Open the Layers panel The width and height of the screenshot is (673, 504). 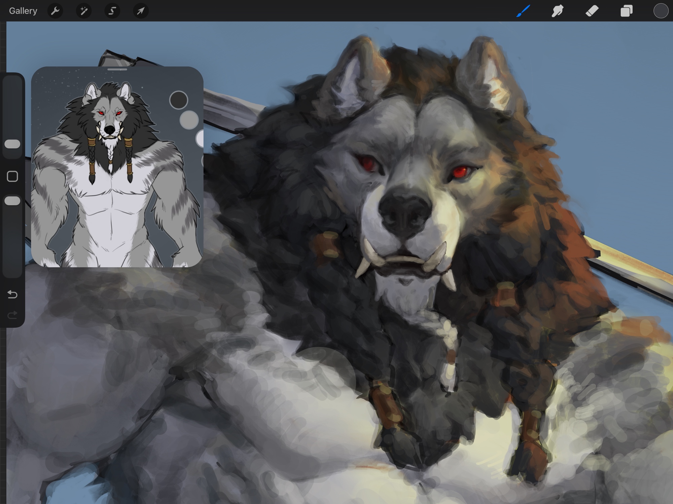coord(626,11)
